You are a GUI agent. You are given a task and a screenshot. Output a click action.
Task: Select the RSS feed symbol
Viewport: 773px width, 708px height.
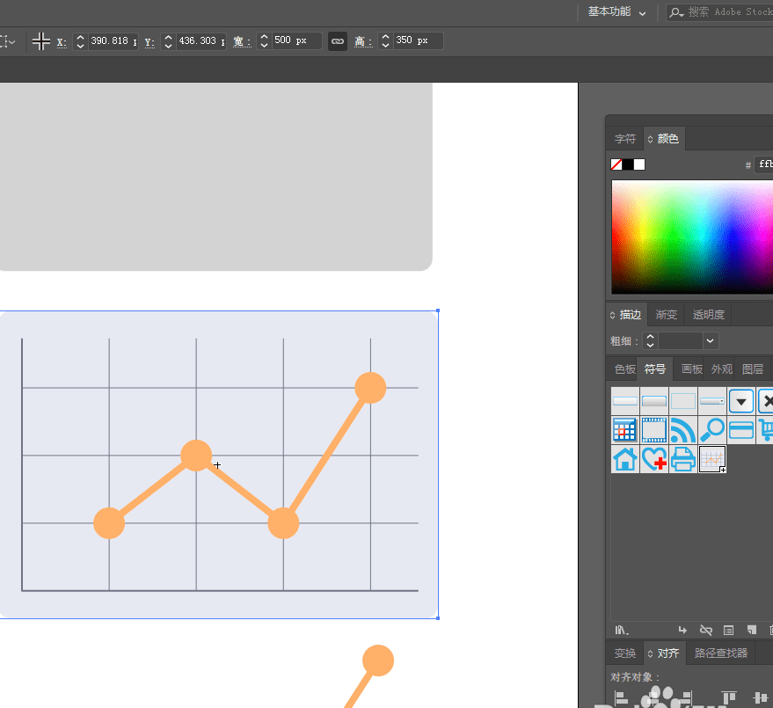pyautogui.click(x=683, y=430)
